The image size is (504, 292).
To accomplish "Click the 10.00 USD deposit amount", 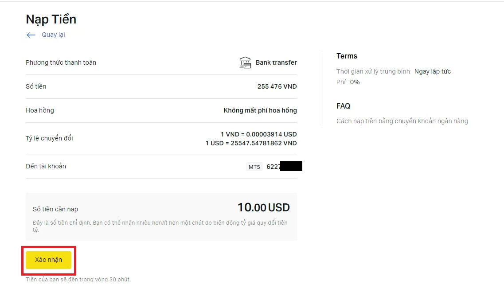I will (264, 207).
